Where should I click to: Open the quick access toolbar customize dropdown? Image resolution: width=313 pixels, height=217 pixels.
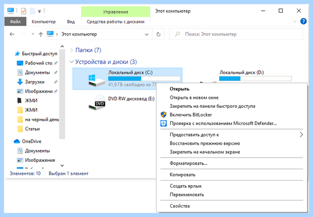click(40, 11)
